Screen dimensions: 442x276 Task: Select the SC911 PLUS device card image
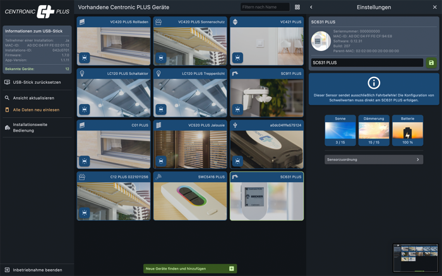coord(266,98)
